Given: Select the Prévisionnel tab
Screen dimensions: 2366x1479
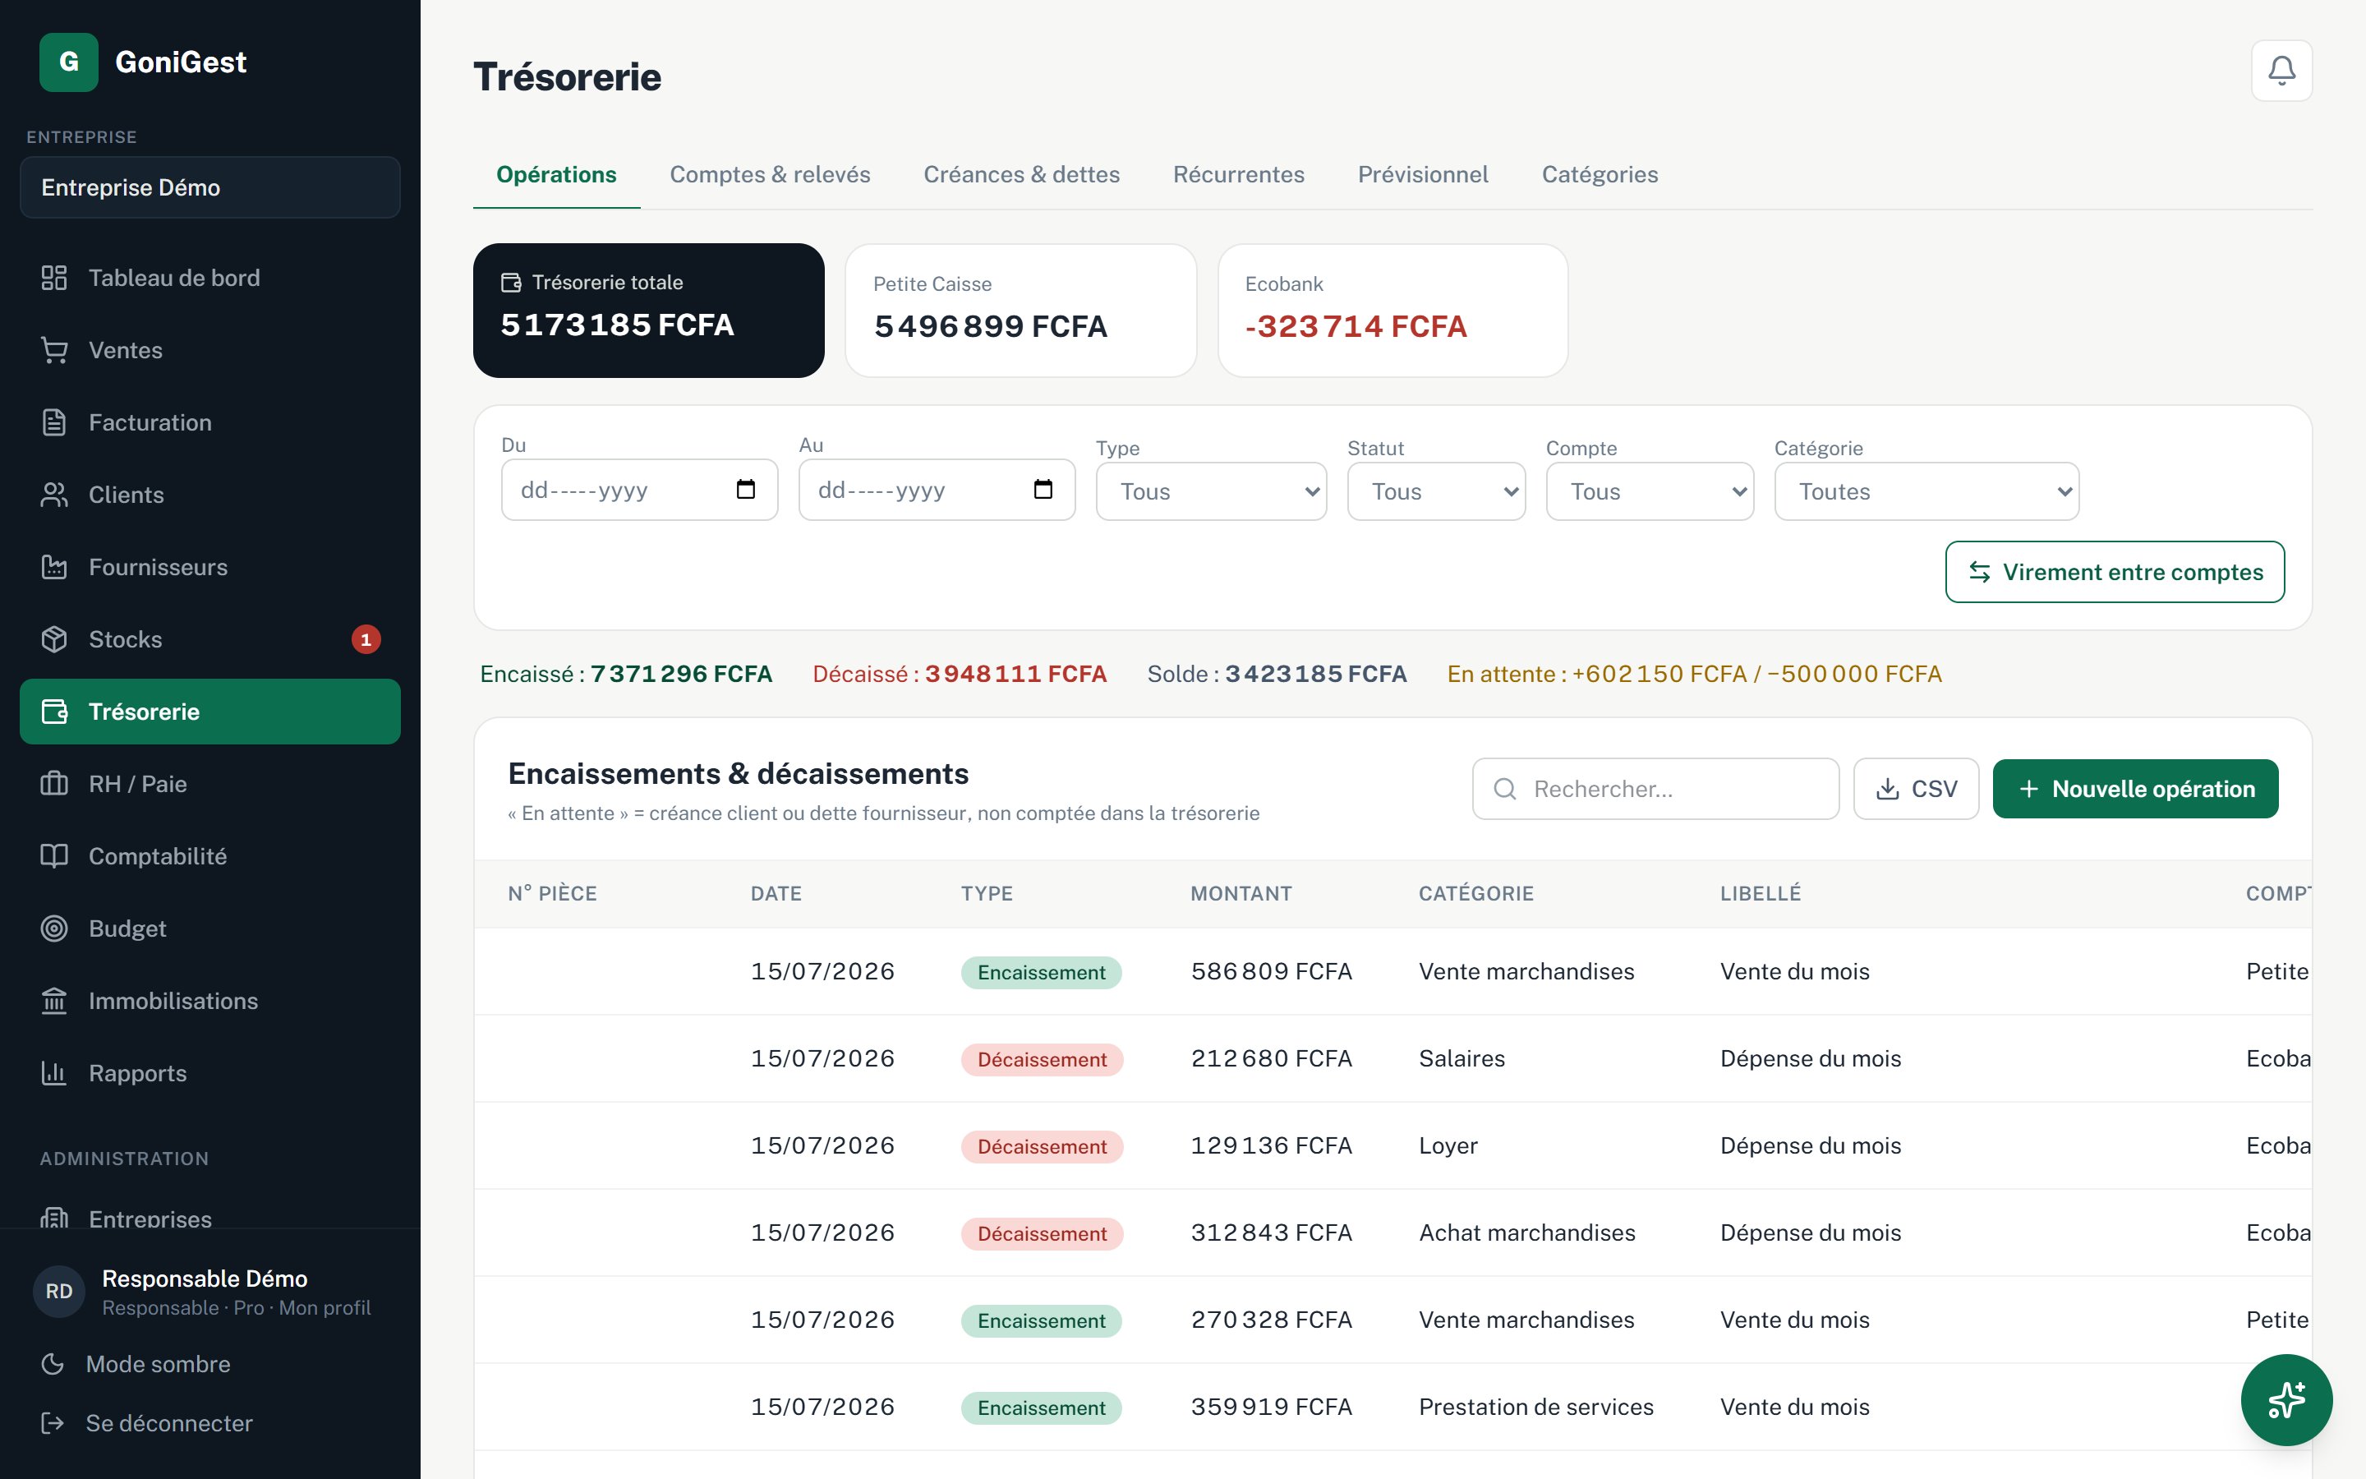Looking at the screenshot, I should pos(1423,175).
